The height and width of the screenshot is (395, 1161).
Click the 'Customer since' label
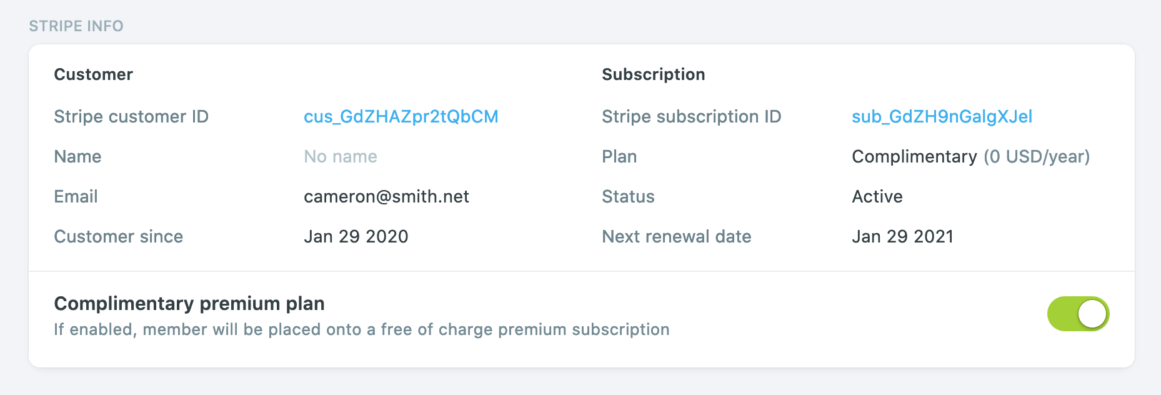[x=119, y=237]
